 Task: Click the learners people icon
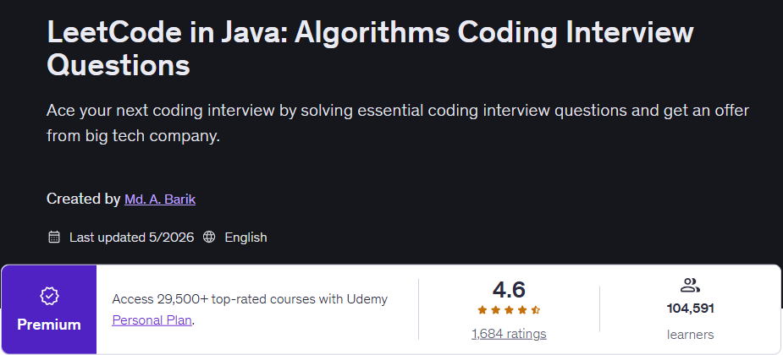coord(690,286)
